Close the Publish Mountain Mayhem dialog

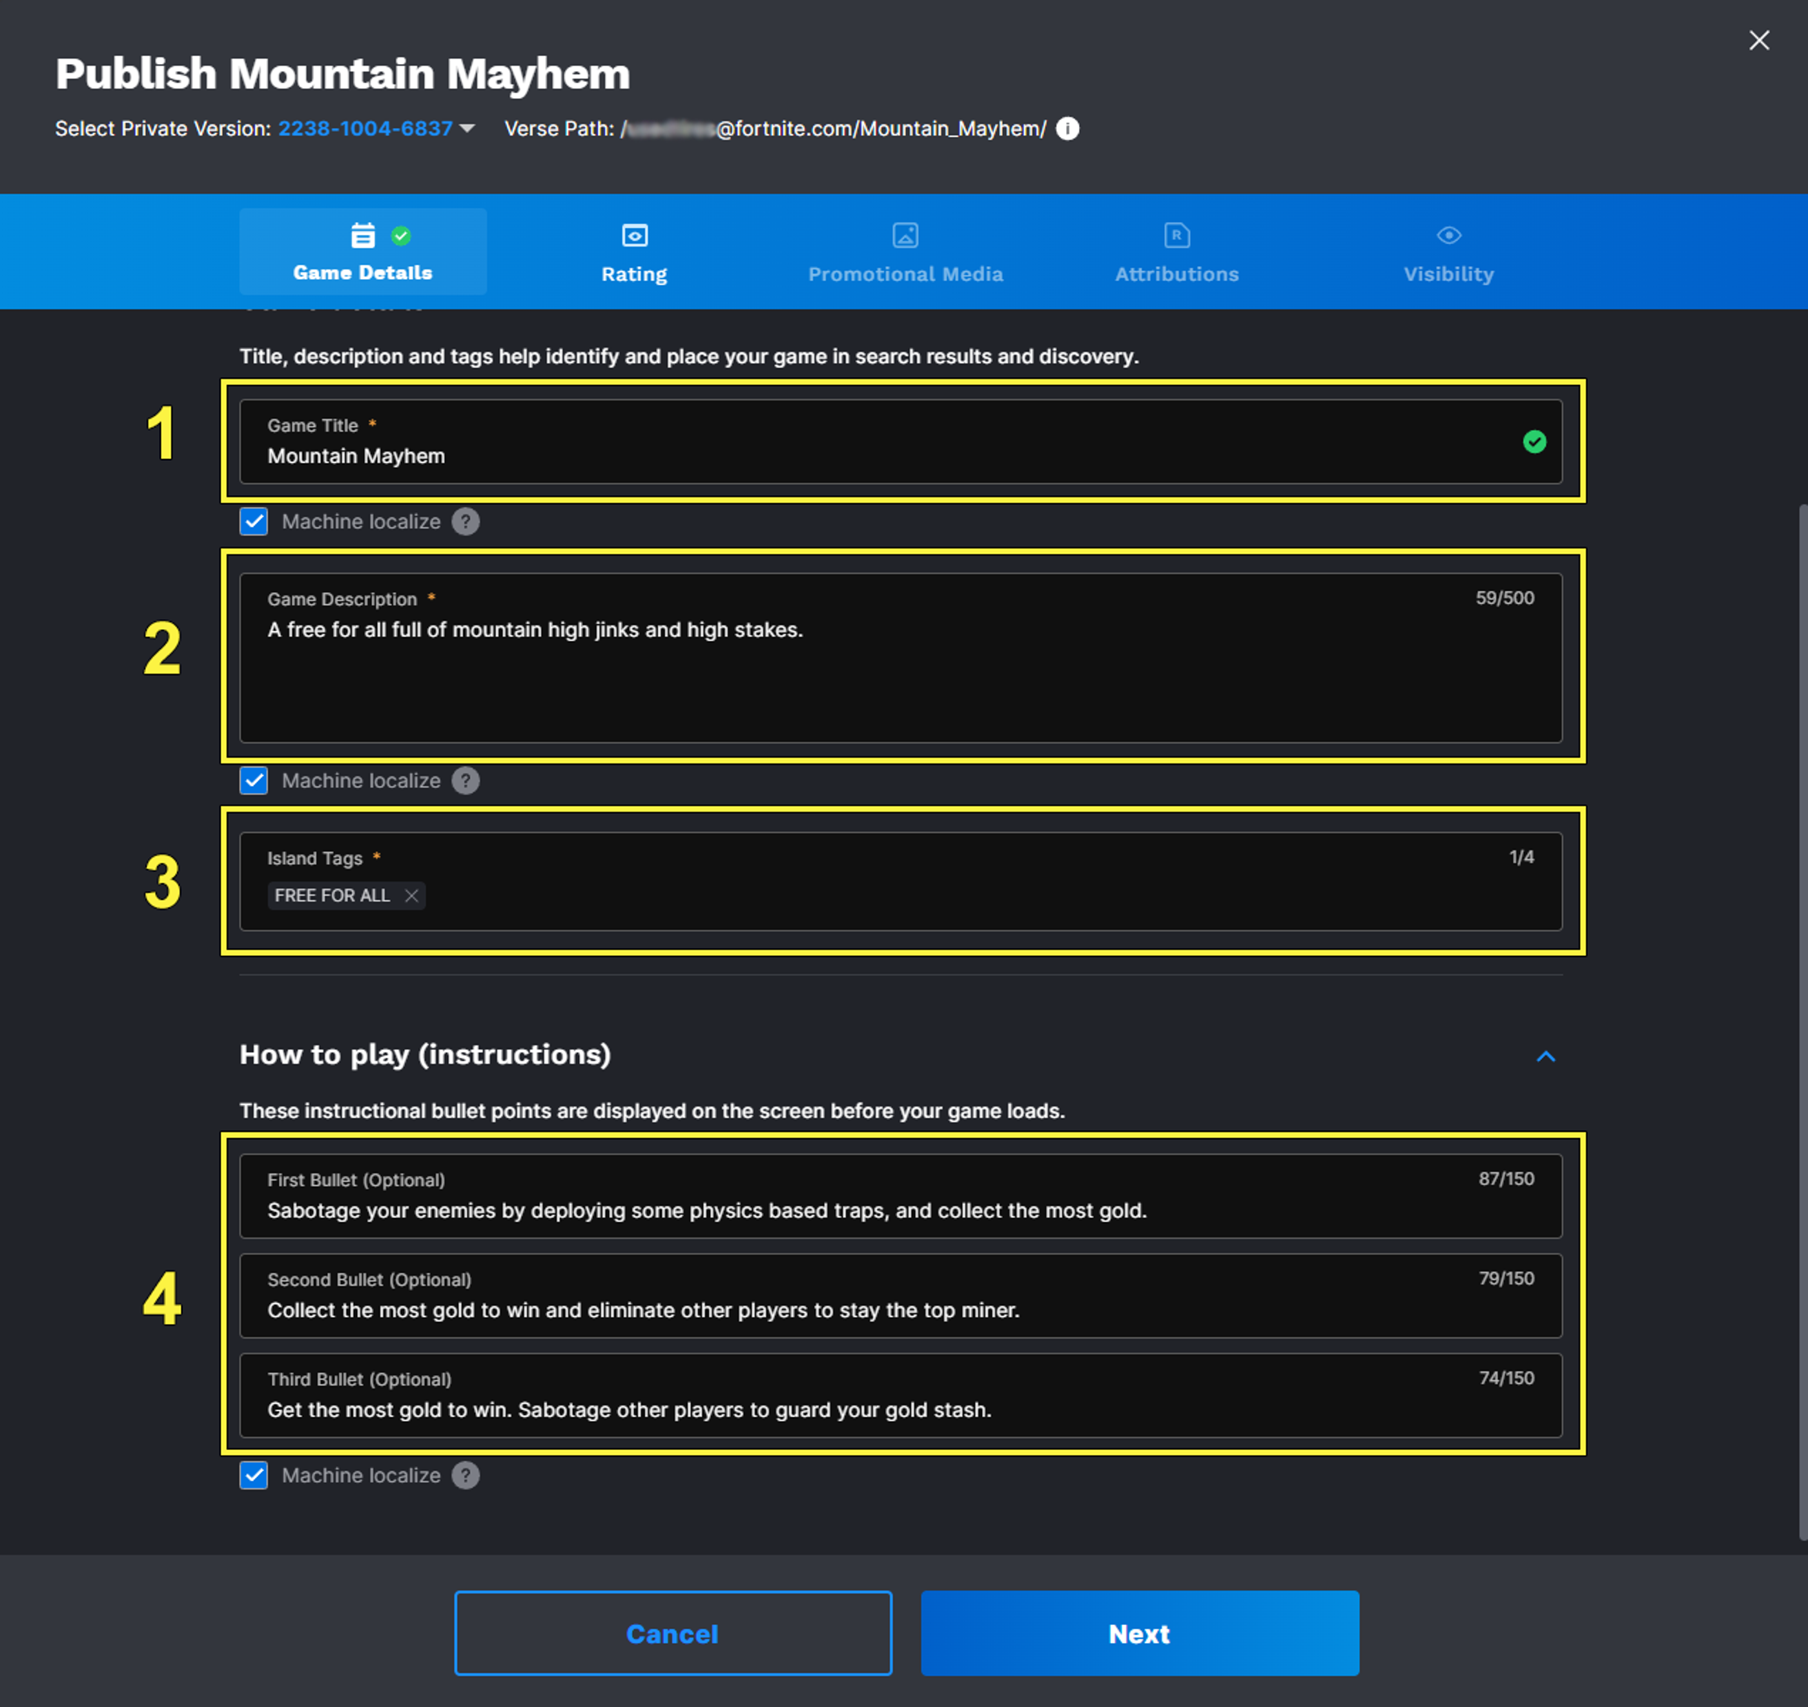1759,40
